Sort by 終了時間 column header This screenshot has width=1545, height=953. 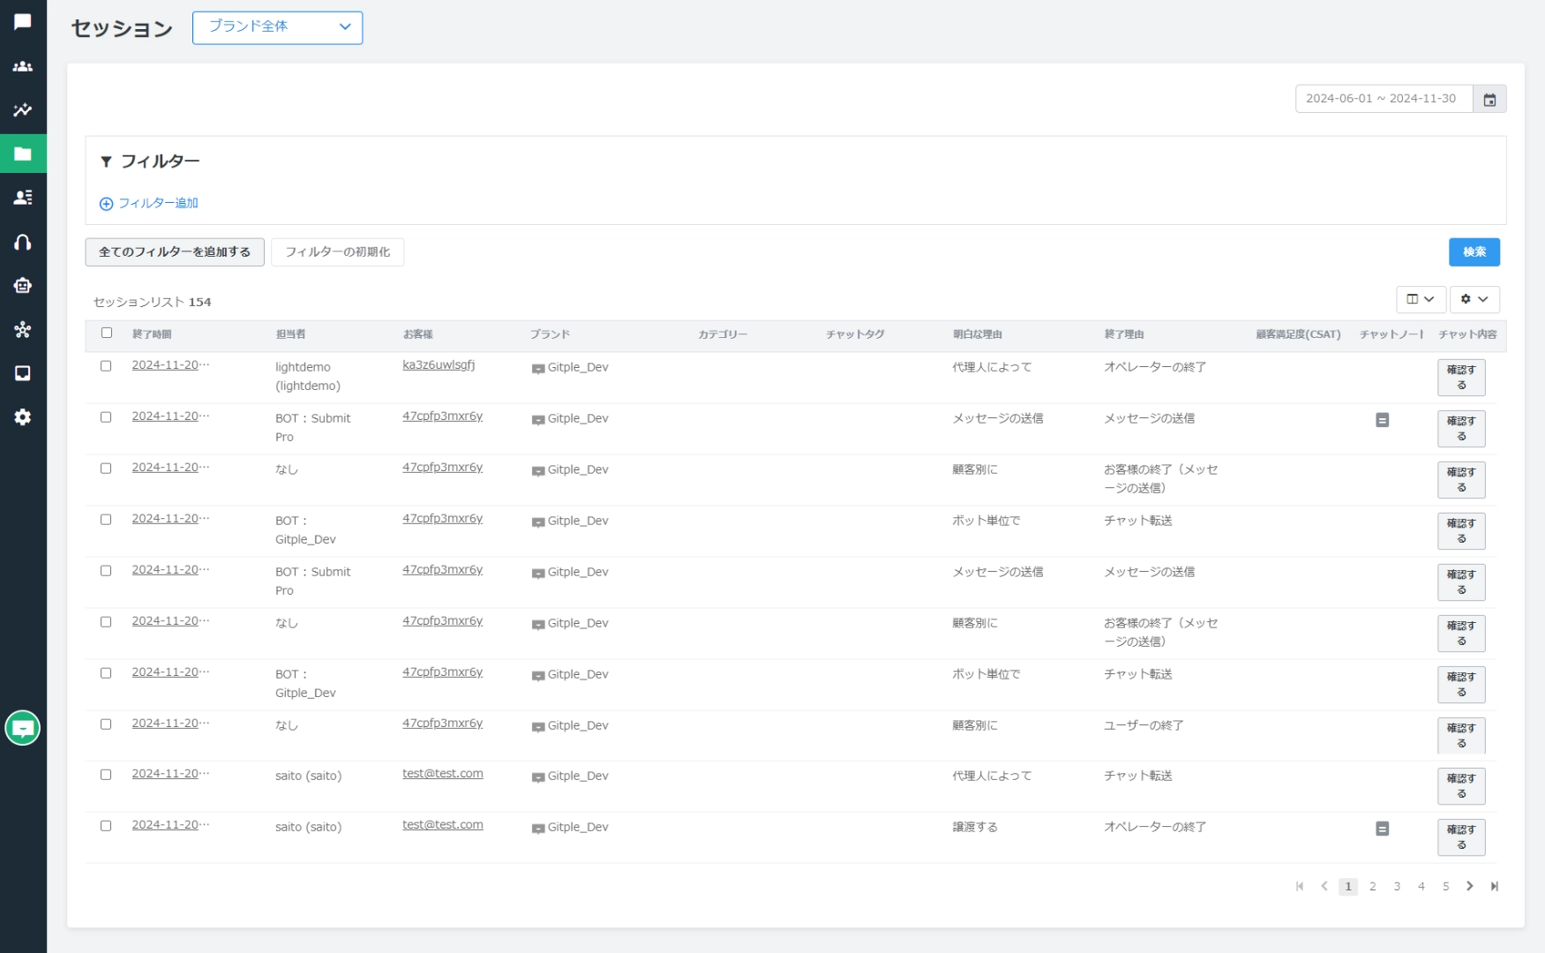click(152, 334)
